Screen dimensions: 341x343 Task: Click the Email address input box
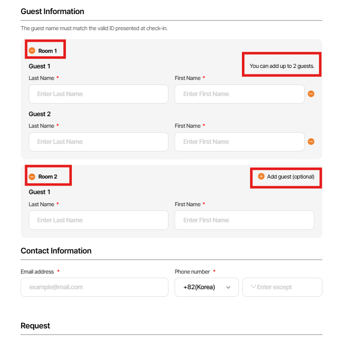tap(94, 287)
